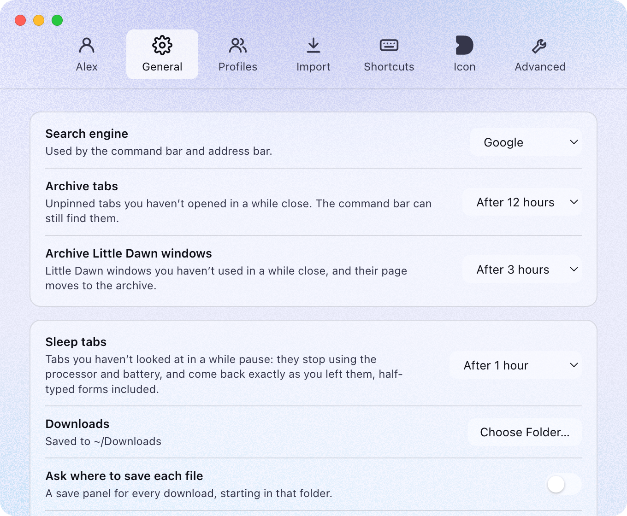Zoom the window with the green button
627x516 pixels.
pos(57,20)
